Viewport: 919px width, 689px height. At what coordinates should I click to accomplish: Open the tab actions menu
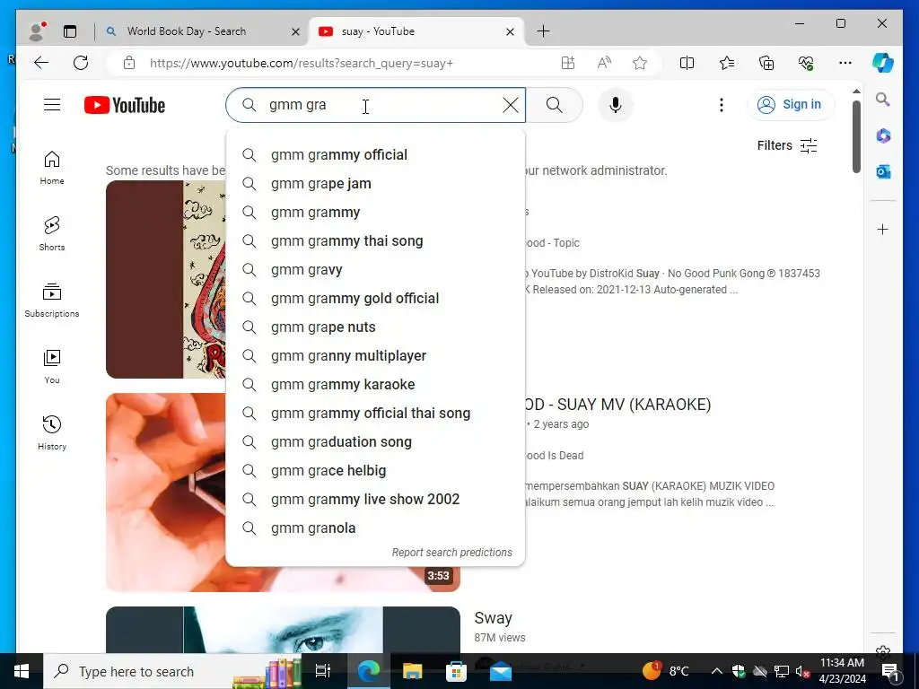[70, 31]
